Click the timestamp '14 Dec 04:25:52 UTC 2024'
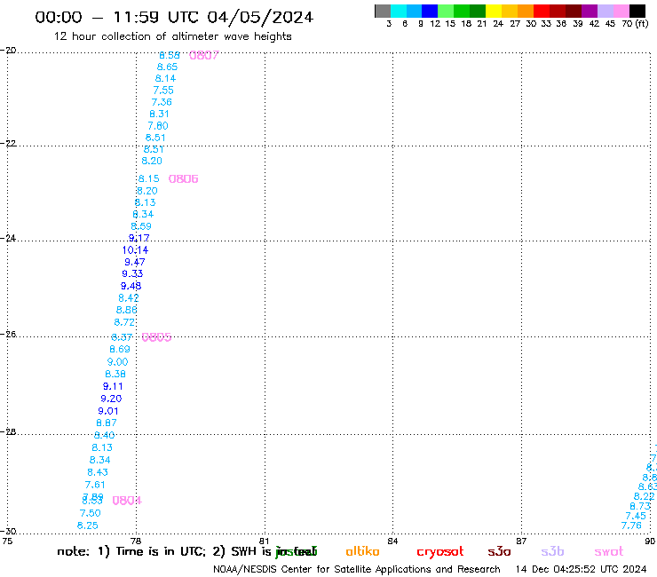Screen dimensions: 657x577 pyautogui.click(x=582, y=570)
